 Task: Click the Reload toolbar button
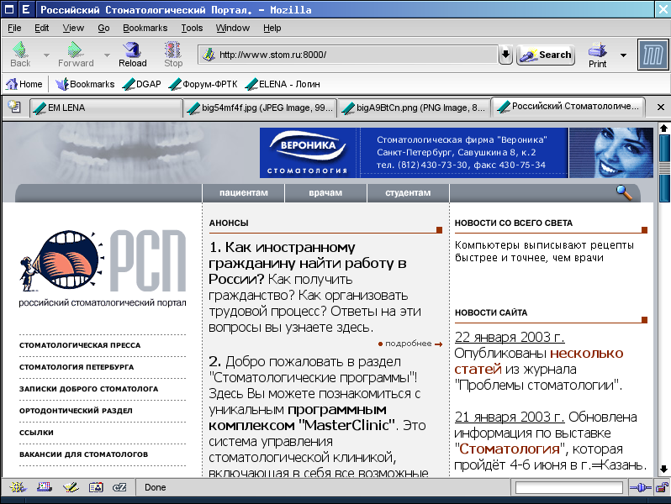(x=132, y=55)
